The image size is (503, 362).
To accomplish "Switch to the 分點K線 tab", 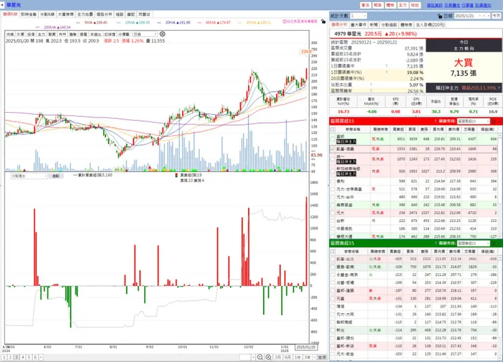I will [x=48, y=14].
